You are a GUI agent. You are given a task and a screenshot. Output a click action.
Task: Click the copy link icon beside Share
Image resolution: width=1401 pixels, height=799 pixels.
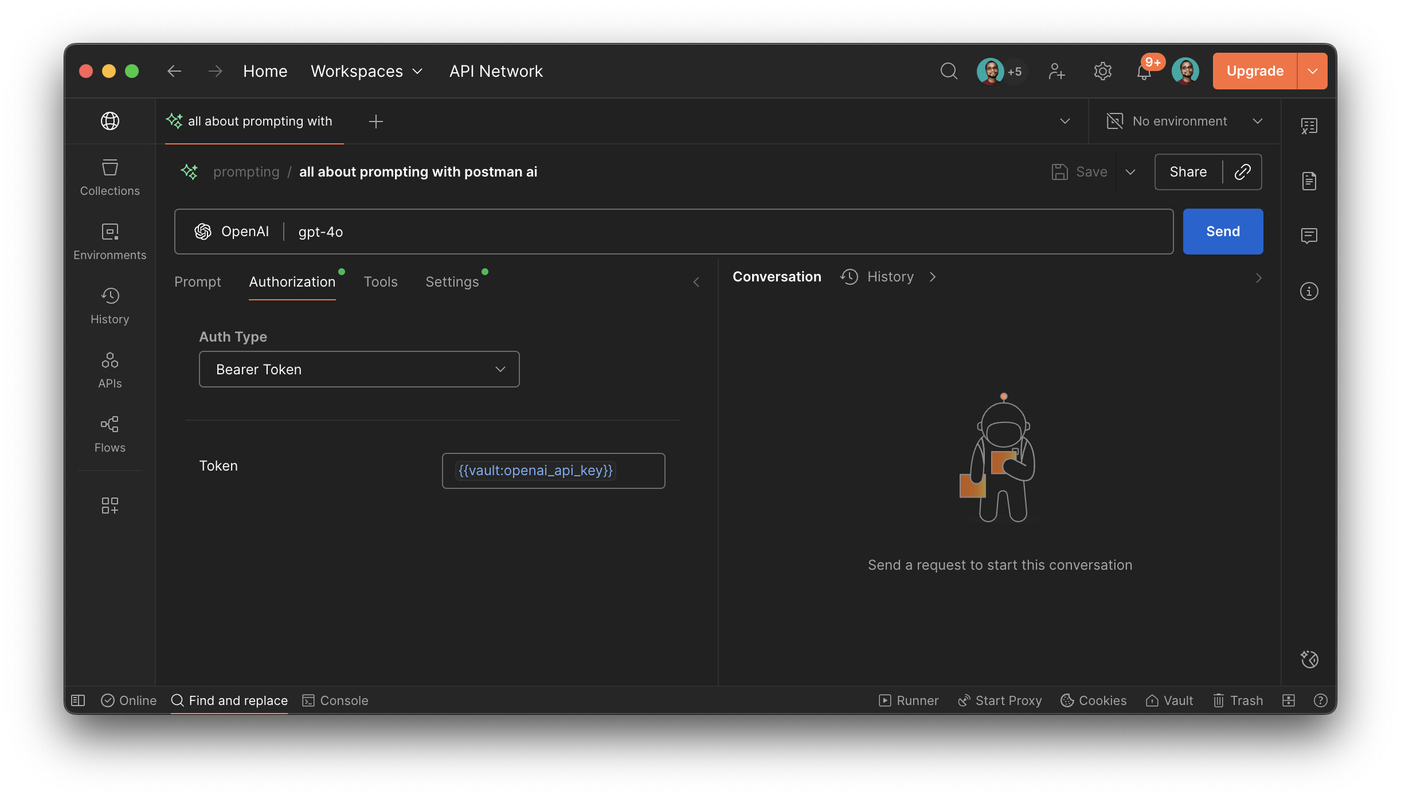click(1242, 172)
